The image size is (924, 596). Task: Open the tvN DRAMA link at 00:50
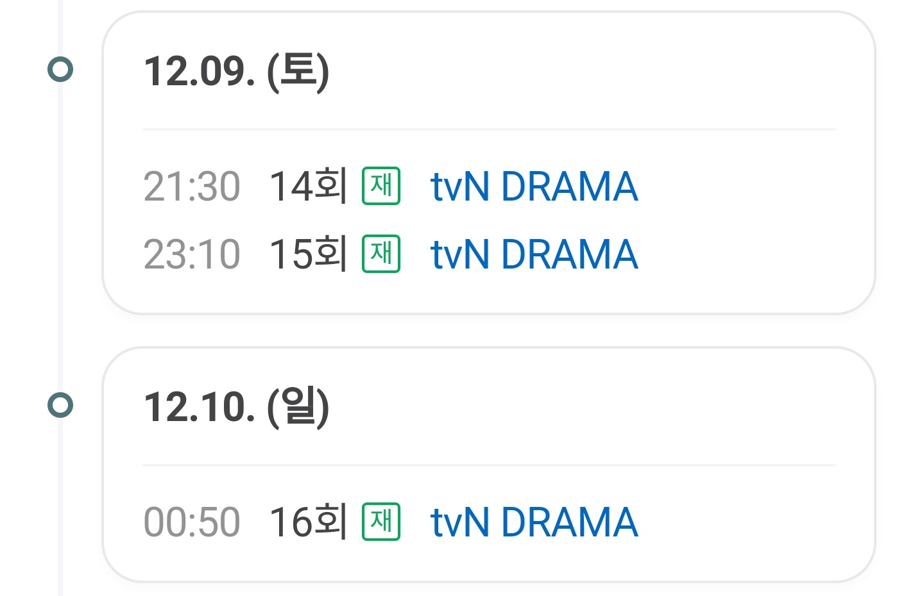534,522
